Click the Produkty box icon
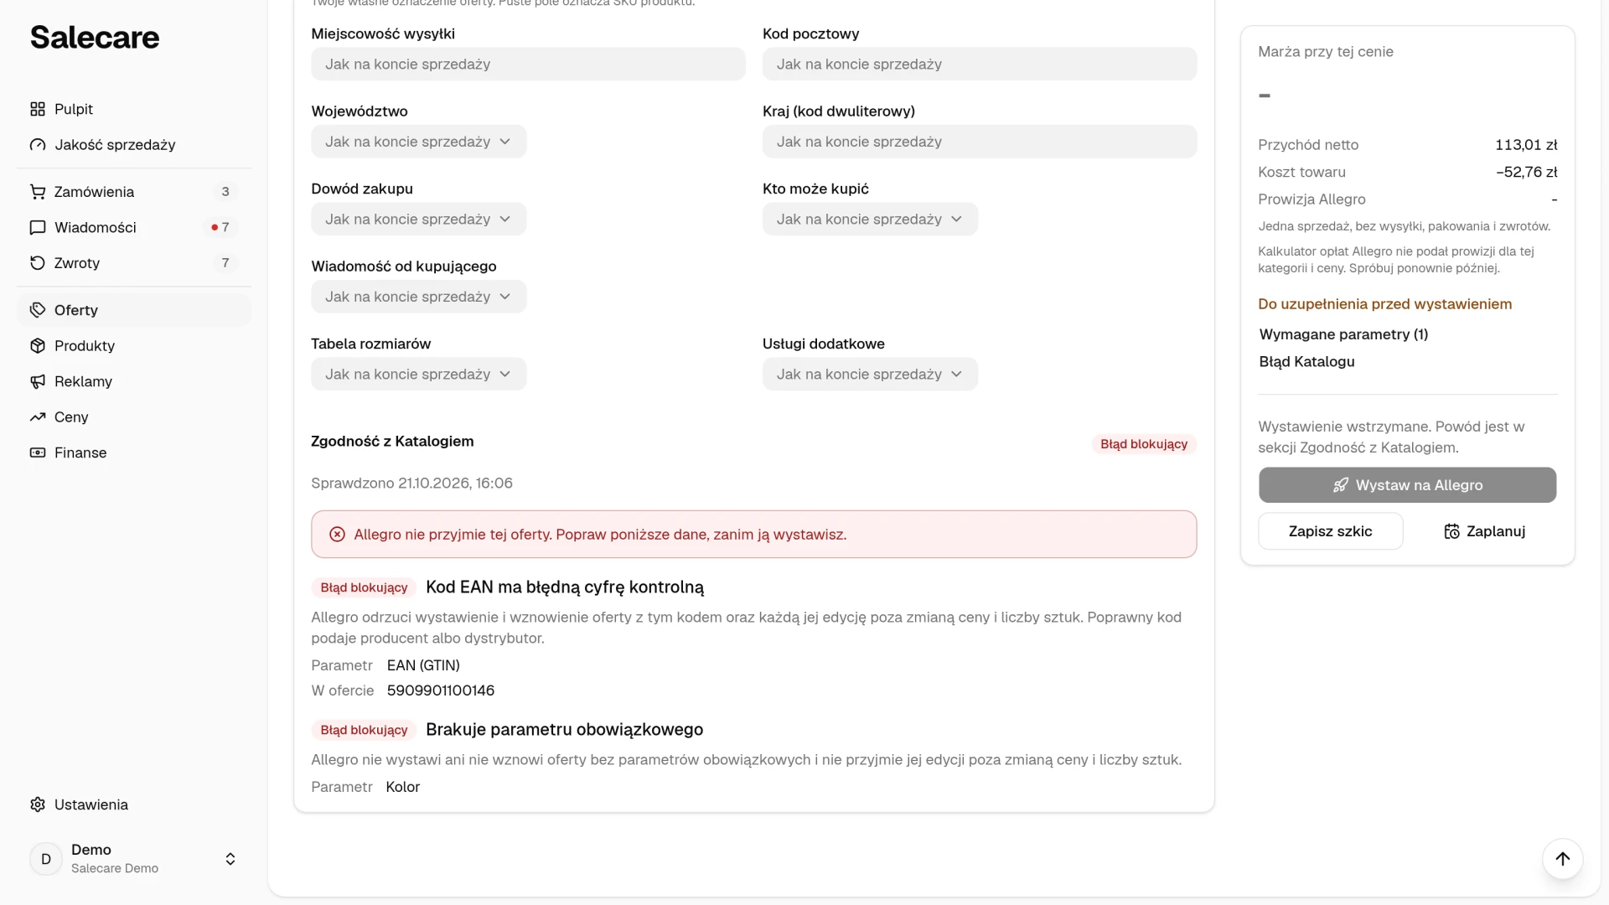 point(38,346)
